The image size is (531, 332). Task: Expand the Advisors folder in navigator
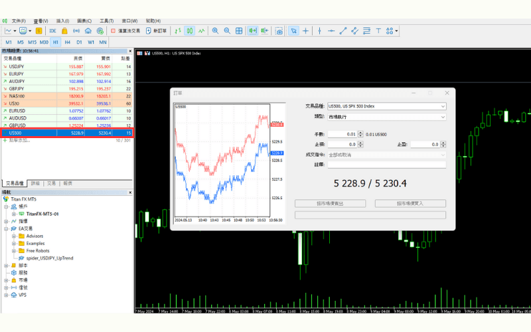tap(15, 236)
